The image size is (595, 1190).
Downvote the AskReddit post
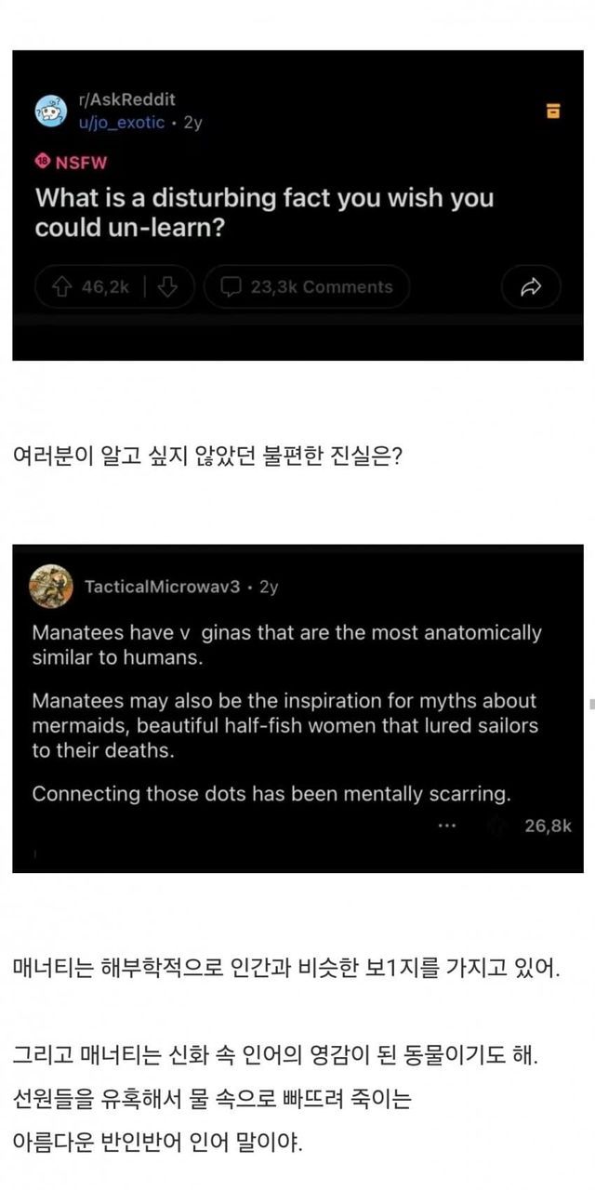click(167, 287)
